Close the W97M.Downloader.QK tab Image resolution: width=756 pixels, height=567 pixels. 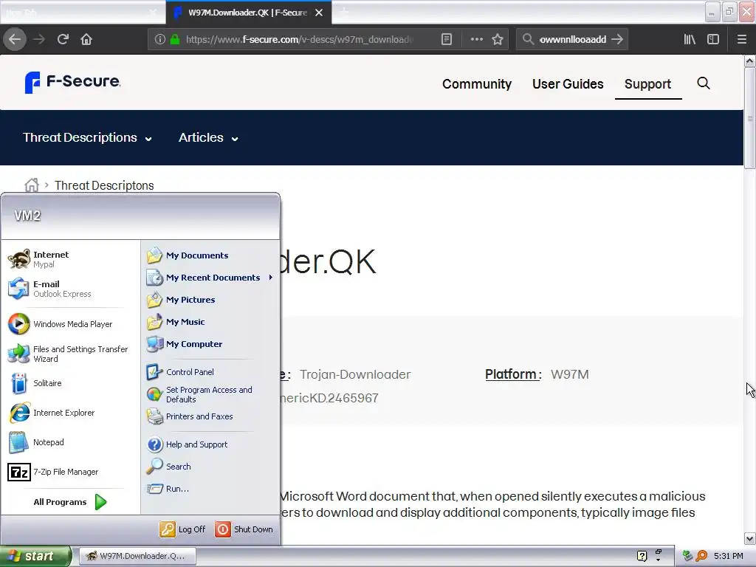(319, 13)
